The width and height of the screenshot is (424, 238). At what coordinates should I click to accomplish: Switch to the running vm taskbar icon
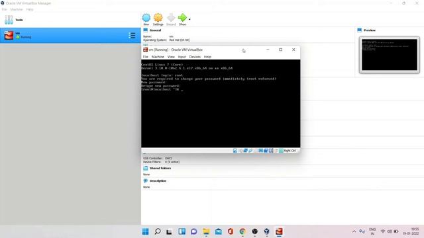point(279,231)
